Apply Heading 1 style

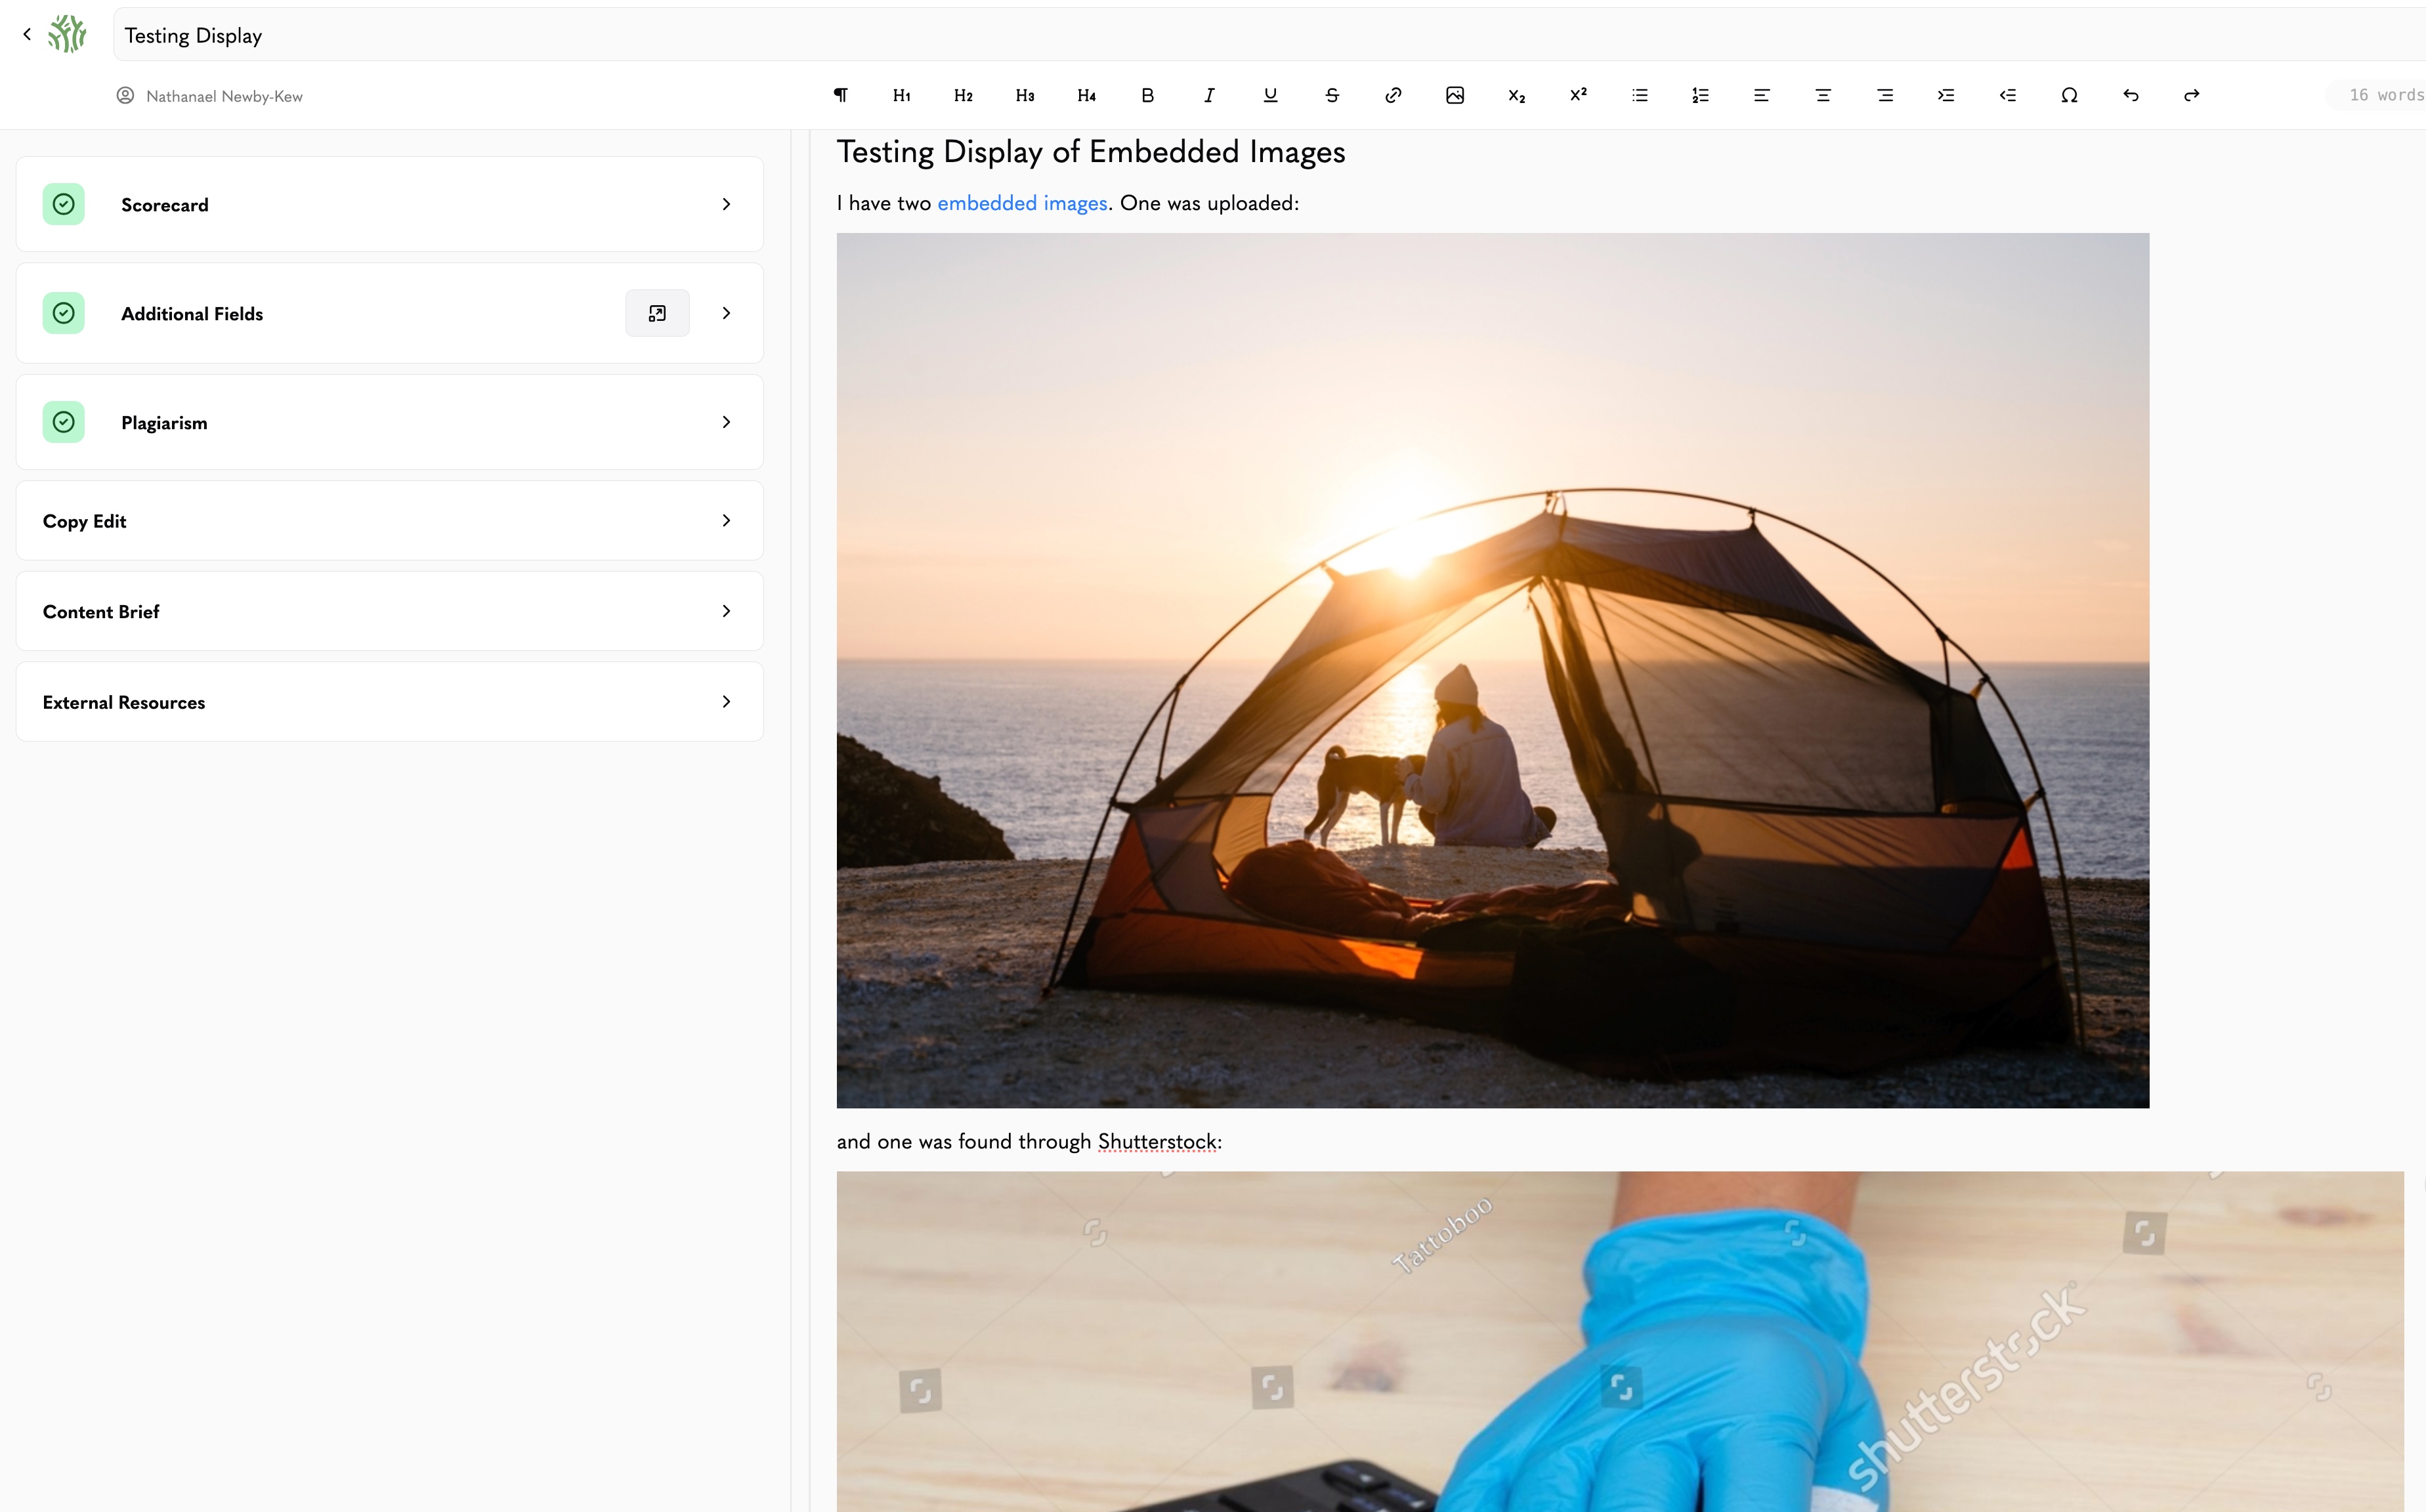point(901,95)
